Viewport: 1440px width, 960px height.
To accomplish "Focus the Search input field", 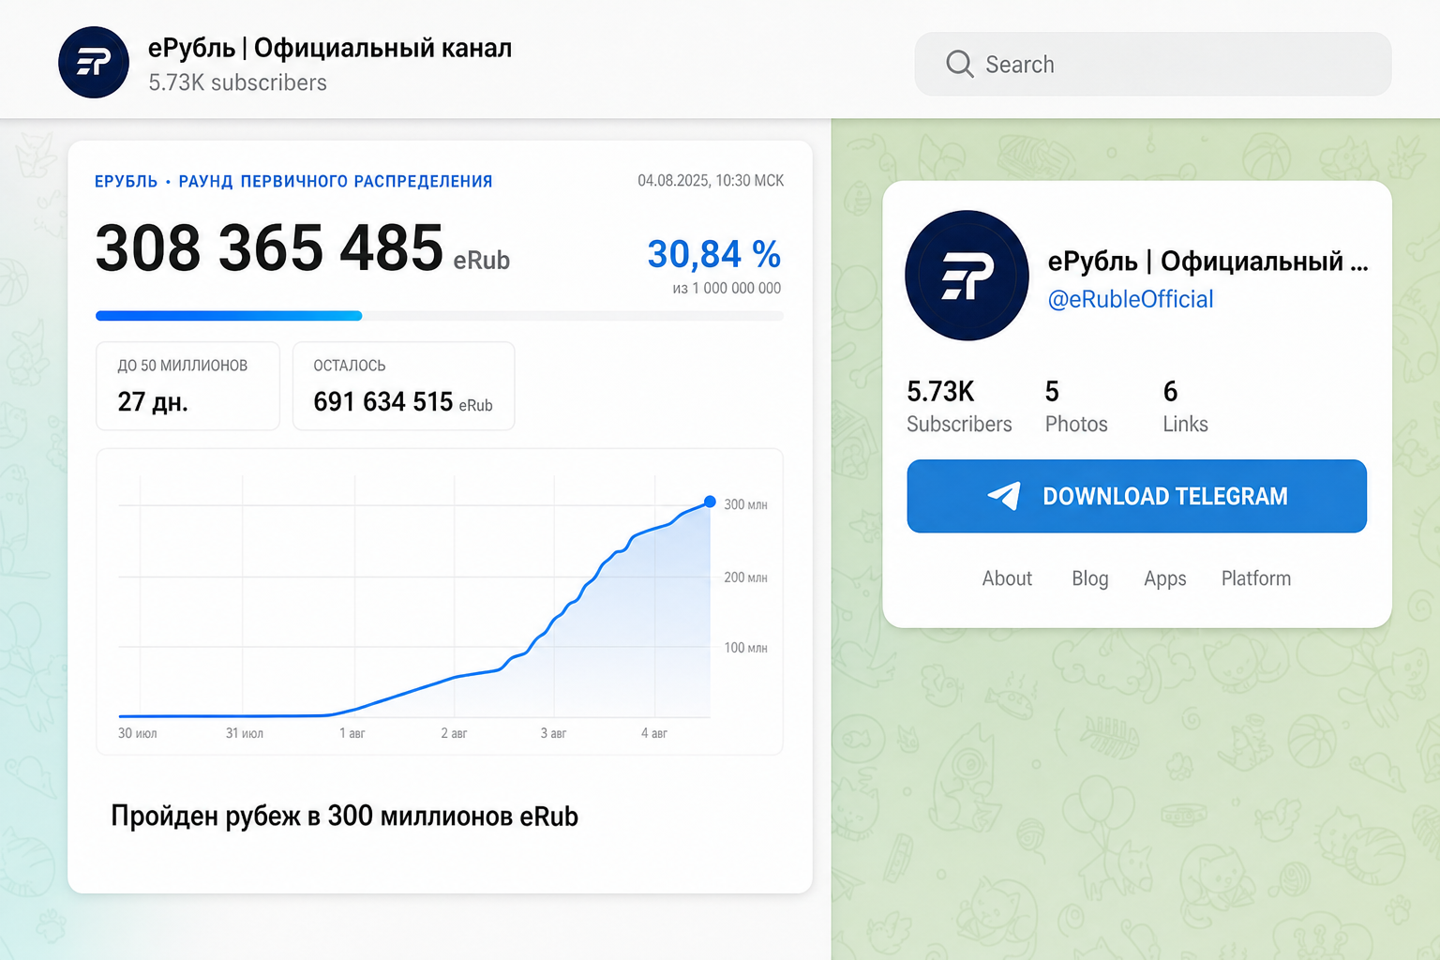I will (x=1153, y=64).
